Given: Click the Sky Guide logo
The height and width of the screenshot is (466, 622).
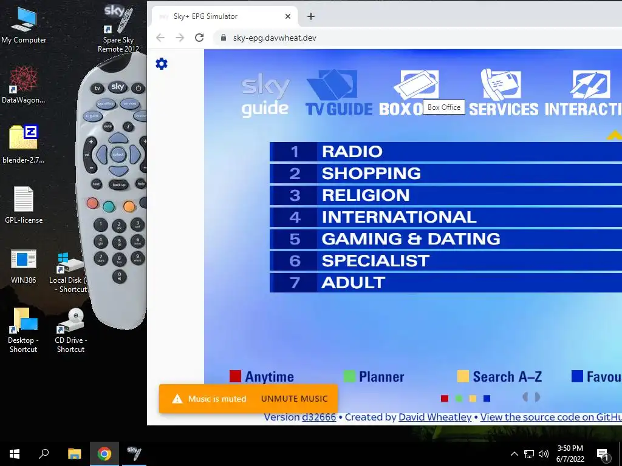Looking at the screenshot, I should click(265, 95).
